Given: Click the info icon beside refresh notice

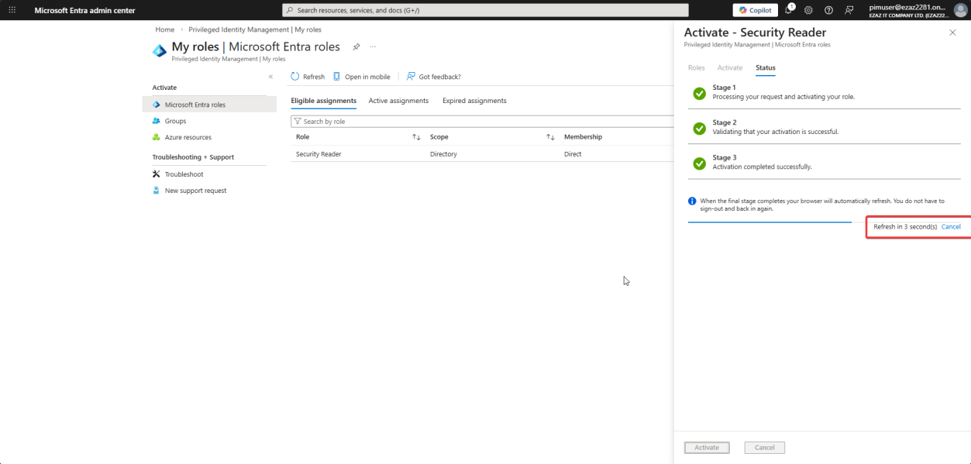Looking at the screenshot, I should click(692, 201).
